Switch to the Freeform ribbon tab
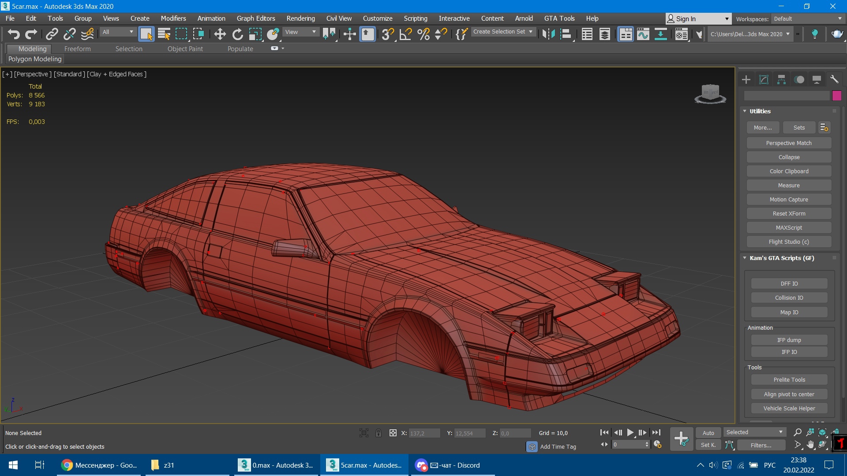Viewport: 847px width, 476px height. [x=77, y=48]
